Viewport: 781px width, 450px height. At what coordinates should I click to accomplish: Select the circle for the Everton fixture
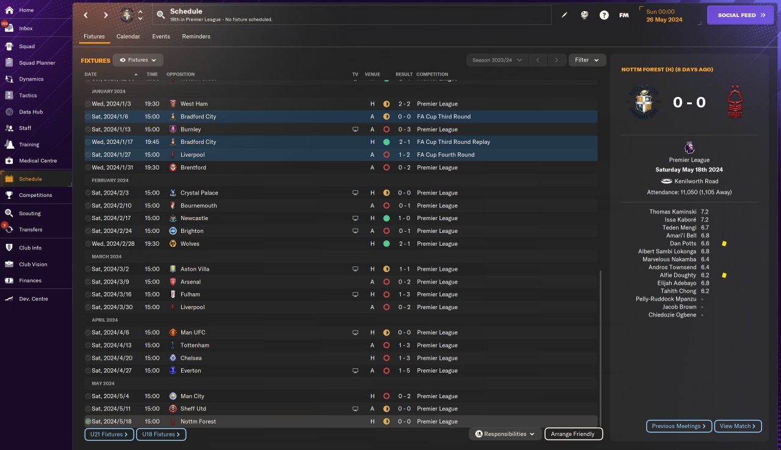(x=88, y=371)
